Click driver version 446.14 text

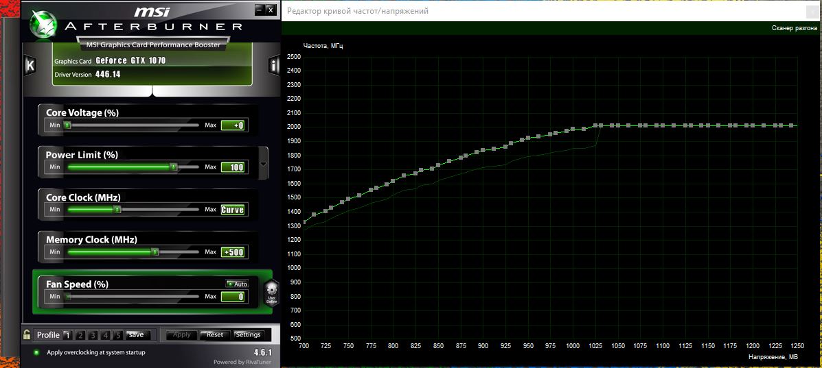[x=107, y=74]
